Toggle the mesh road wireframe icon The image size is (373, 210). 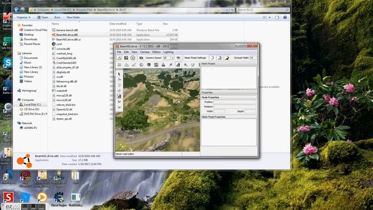pos(220,58)
